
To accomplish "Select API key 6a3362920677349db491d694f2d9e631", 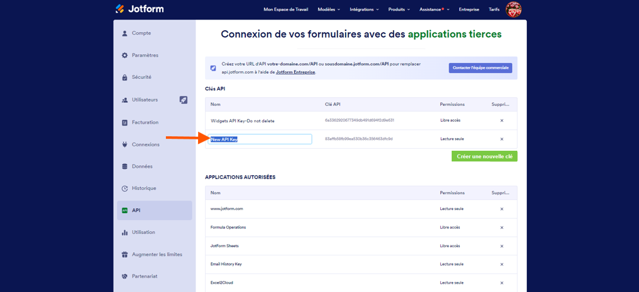I will pos(360,120).
